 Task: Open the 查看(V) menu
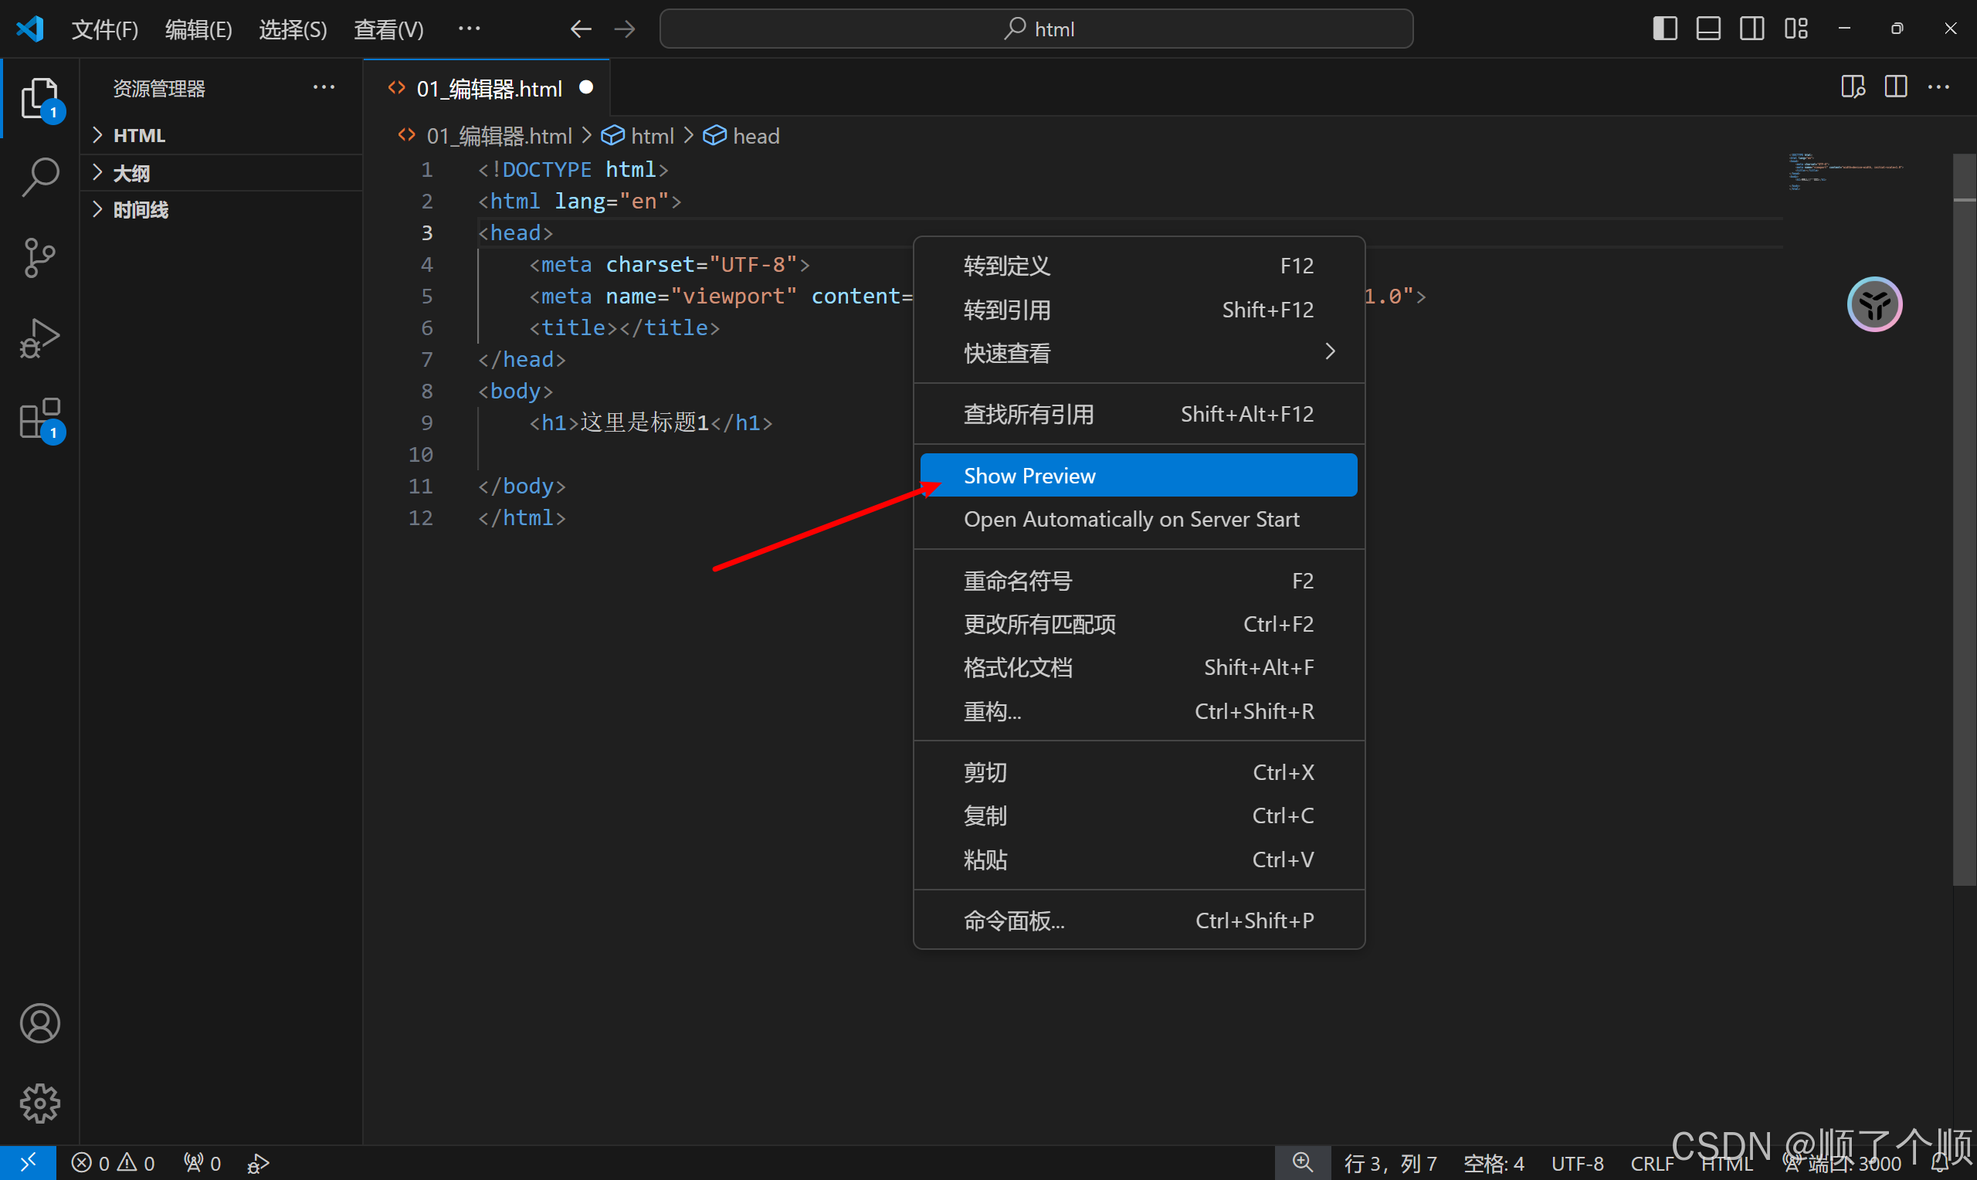[388, 29]
